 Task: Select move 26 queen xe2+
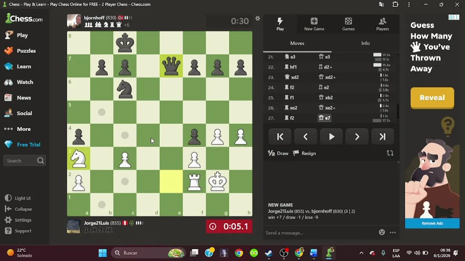coord(327,108)
